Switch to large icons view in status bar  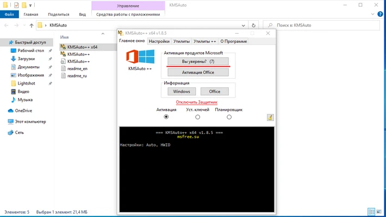click(379, 212)
